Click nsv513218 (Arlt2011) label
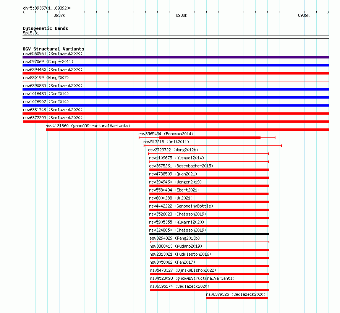The height and width of the screenshot is (313, 340). (166, 142)
